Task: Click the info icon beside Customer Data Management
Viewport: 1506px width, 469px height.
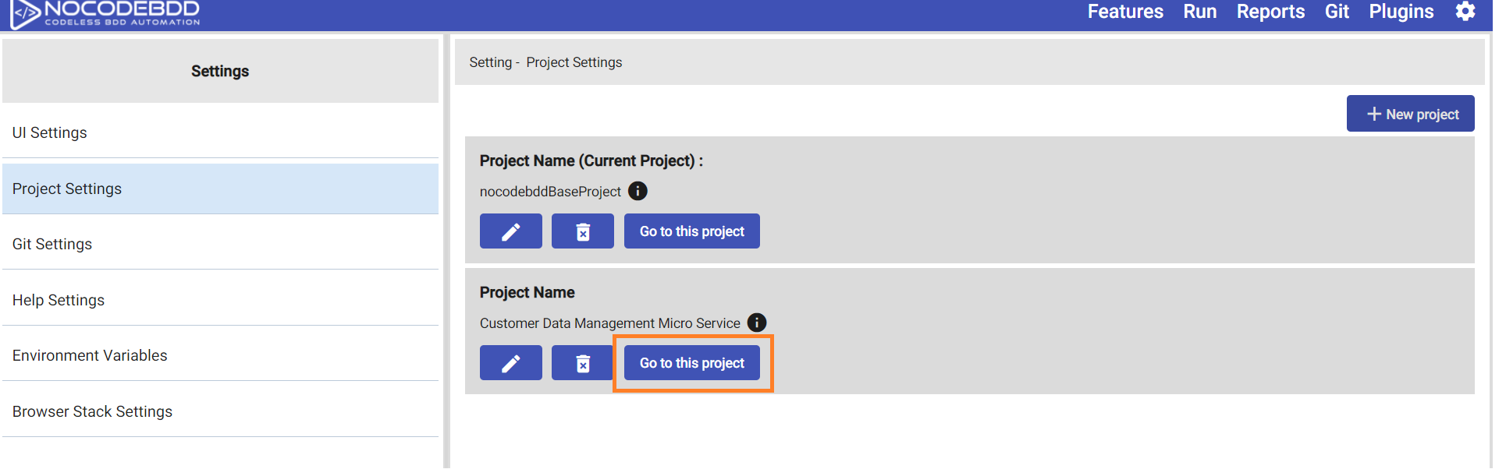Action: pos(757,322)
